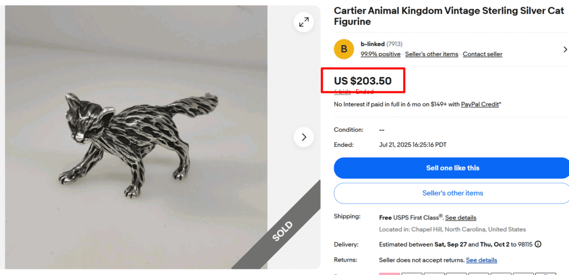Screen dimensions: 569x275
Task: Open the delivery estimate info icon
Action: [538, 244]
